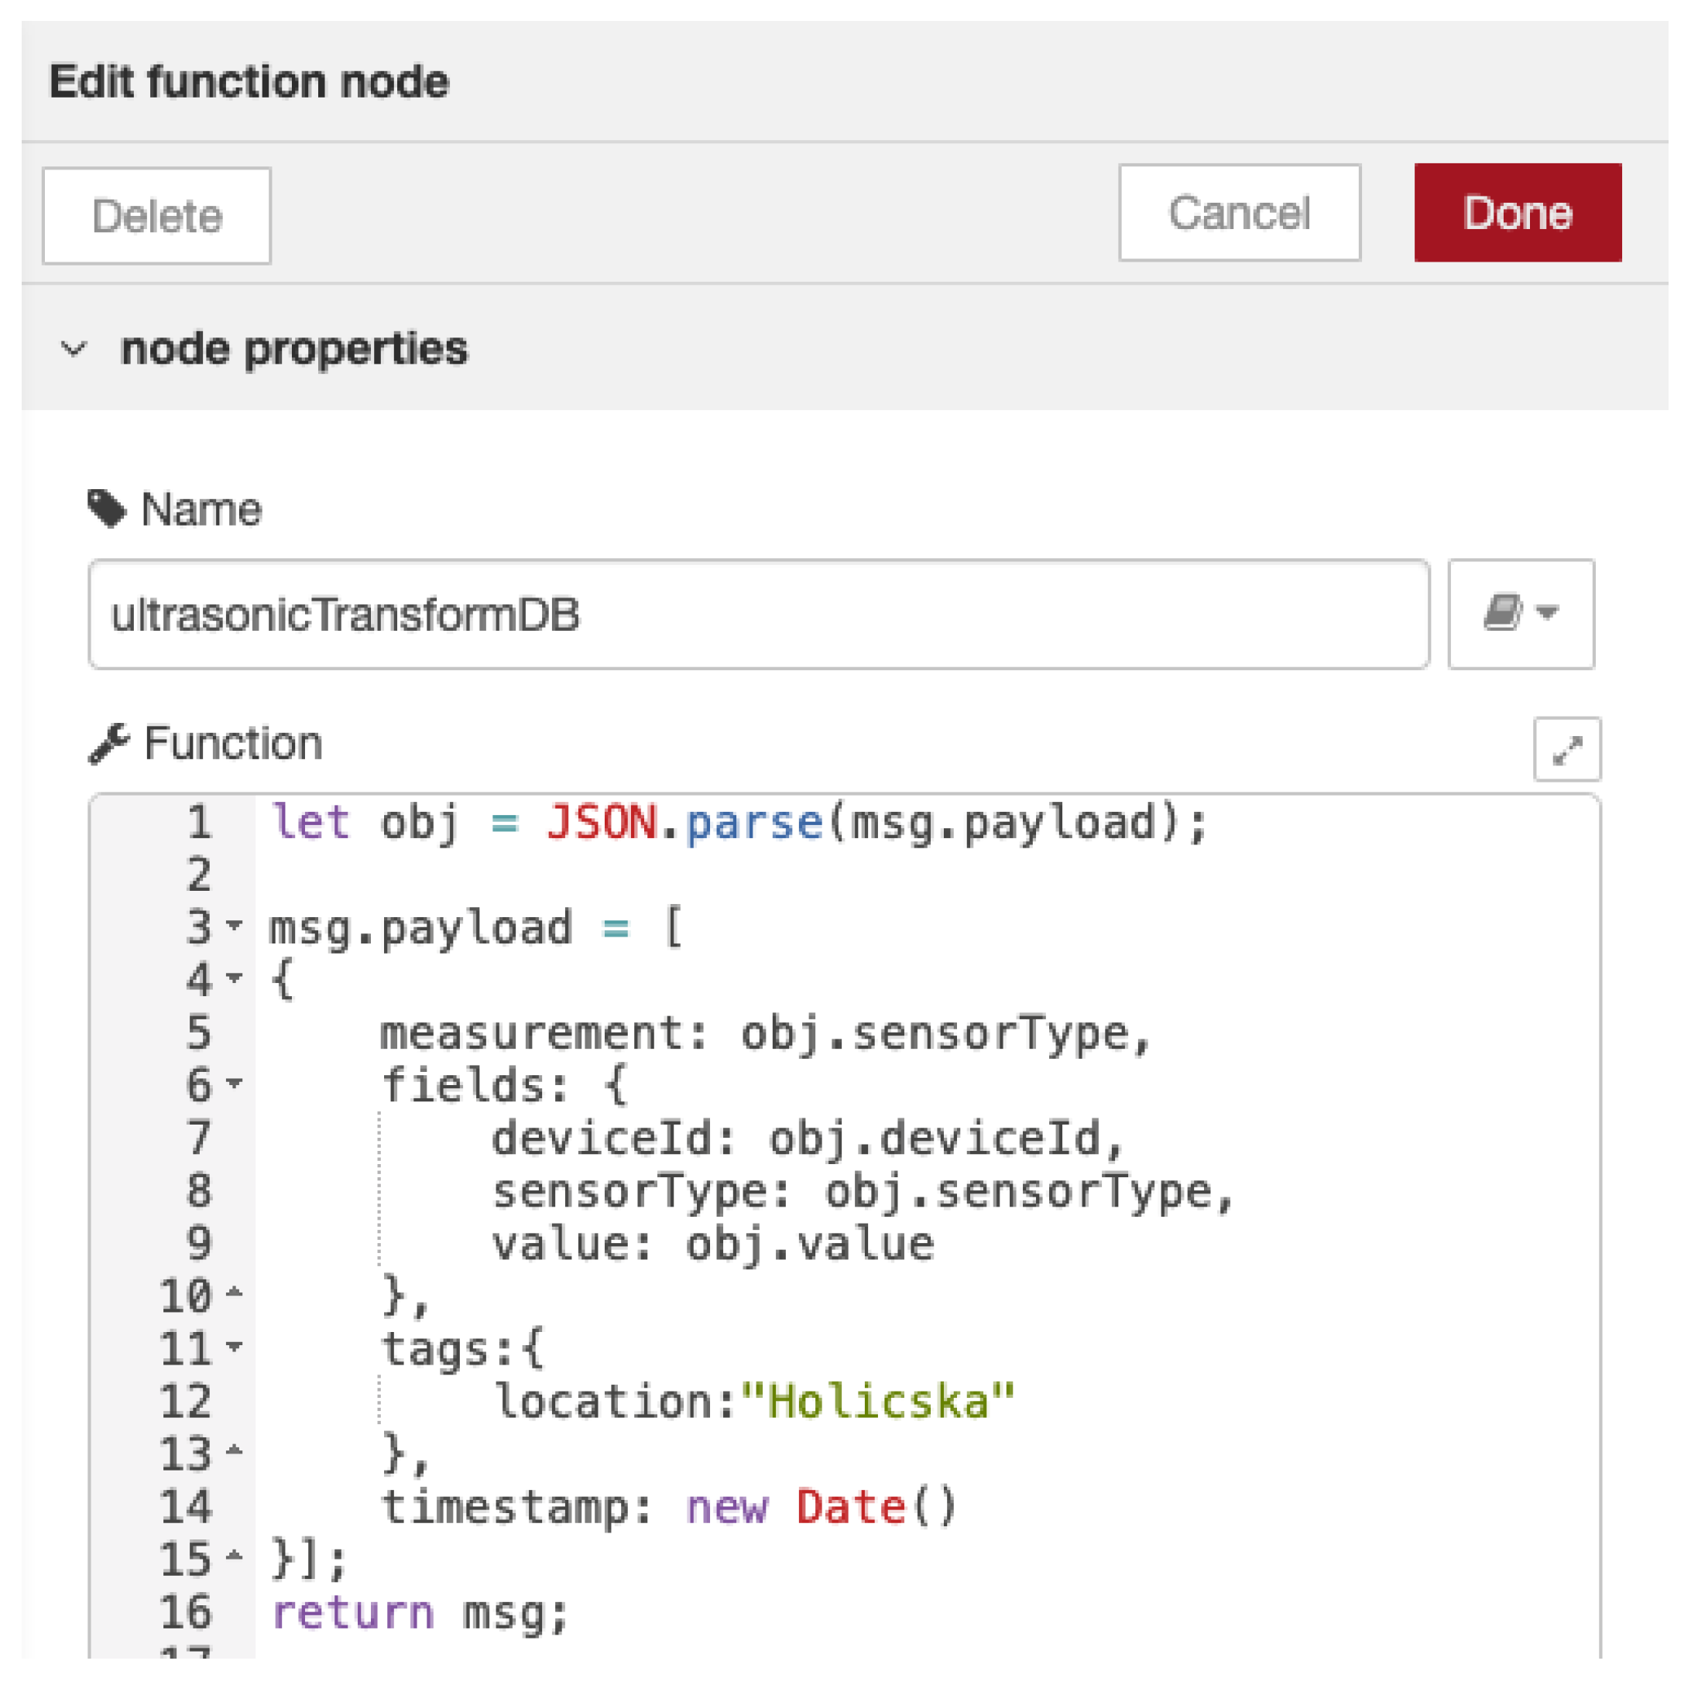This screenshot has width=1698, height=1695.
Task: Place cursor on JSON.parse text
Action: click(685, 823)
